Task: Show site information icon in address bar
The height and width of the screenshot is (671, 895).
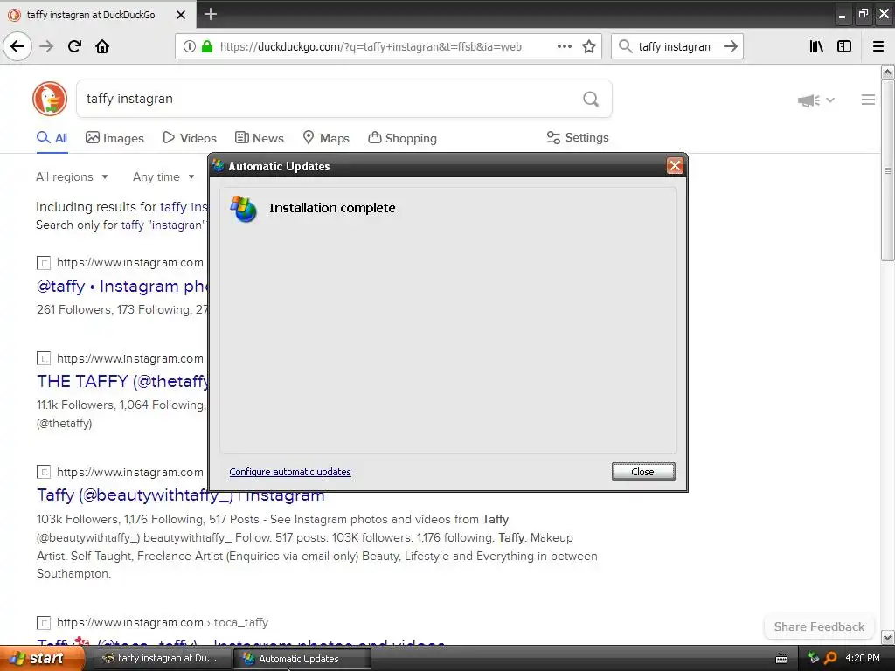Action: 189,47
